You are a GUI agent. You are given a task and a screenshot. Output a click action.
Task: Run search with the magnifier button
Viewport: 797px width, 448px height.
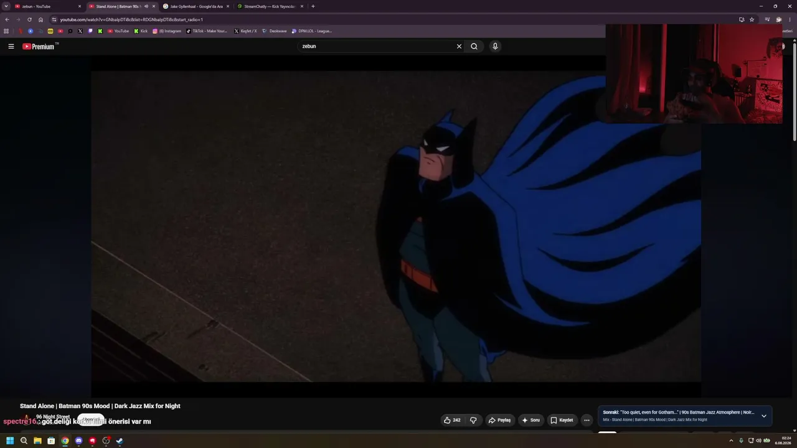474,46
